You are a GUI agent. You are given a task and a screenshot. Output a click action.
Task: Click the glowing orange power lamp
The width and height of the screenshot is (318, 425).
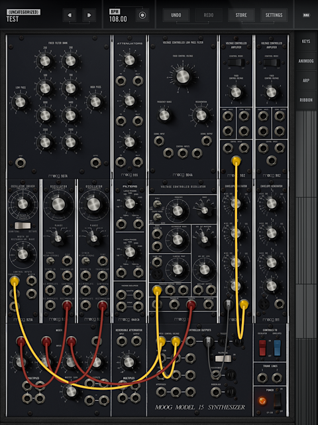[262, 400]
